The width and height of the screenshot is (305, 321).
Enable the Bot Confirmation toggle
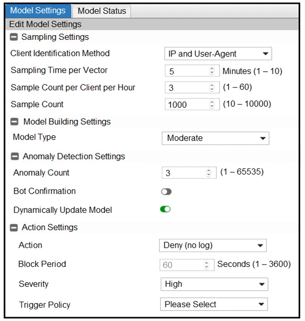click(x=166, y=192)
